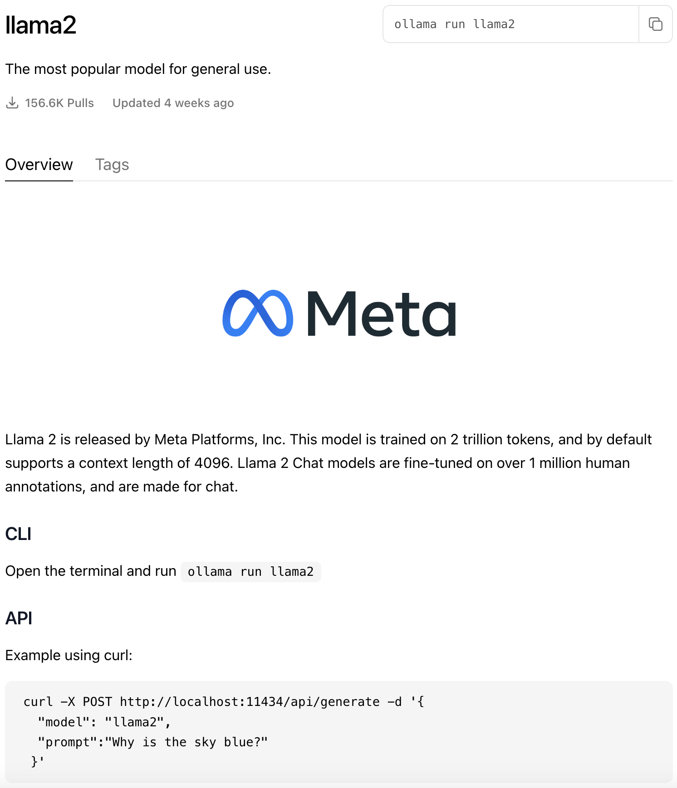Click the inline ollama run llama2 code snippet
Viewport: 677px width, 788px height.
tap(250, 572)
